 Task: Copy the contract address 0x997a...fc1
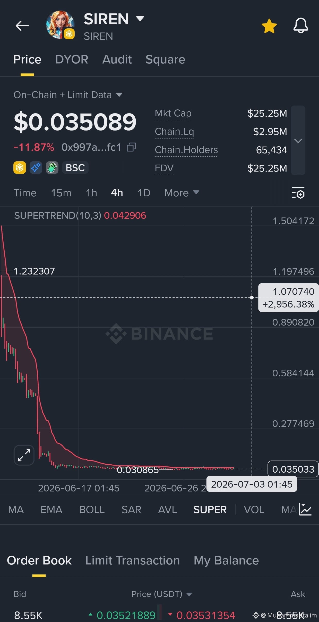click(x=131, y=147)
